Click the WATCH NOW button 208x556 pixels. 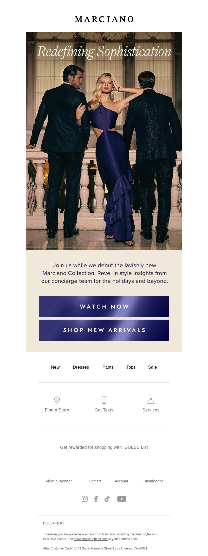[104, 307]
